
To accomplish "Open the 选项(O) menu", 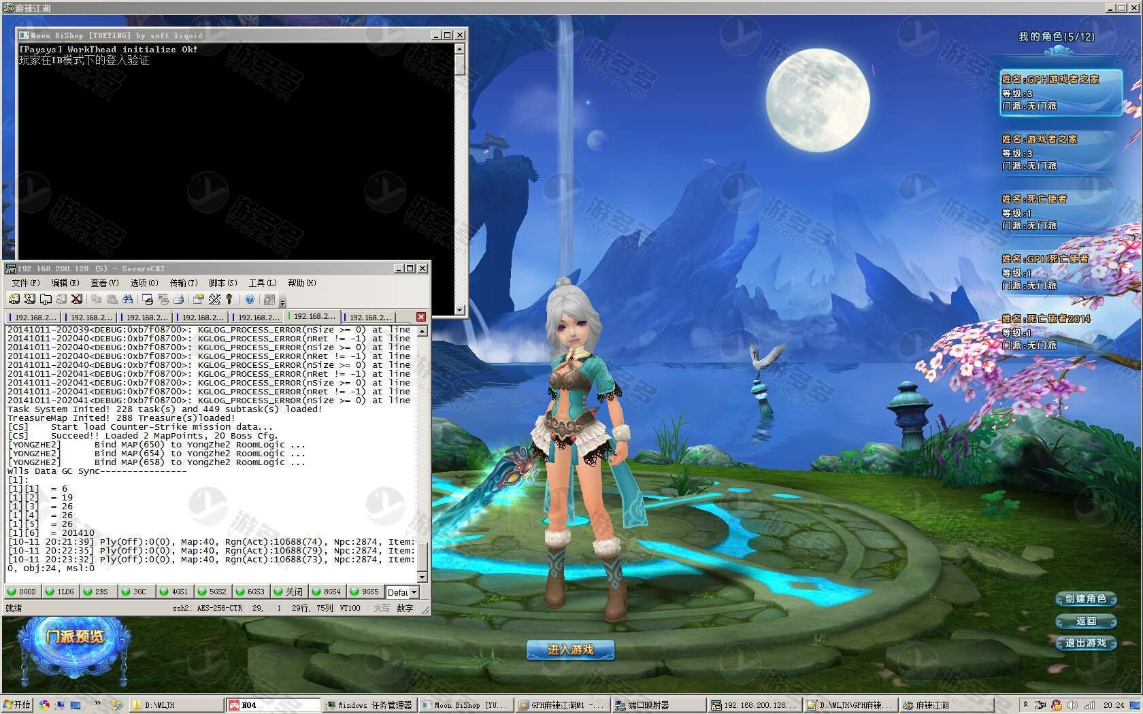I will (x=144, y=283).
